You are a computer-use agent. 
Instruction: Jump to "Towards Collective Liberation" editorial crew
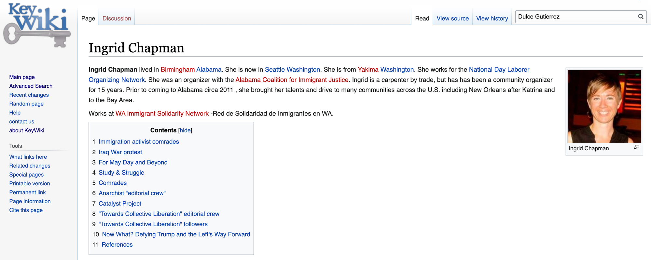click(x=159, y=214)
